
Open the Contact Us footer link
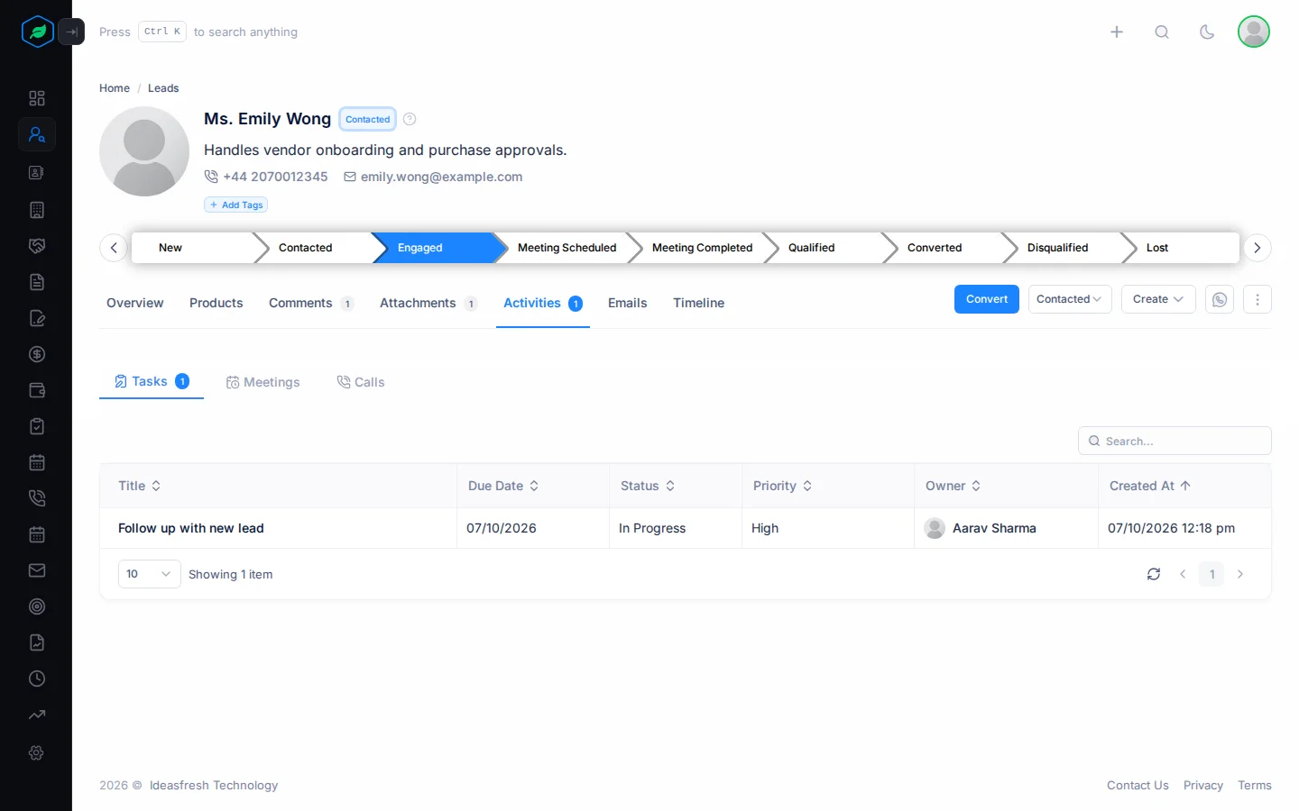click(1138, 786)
